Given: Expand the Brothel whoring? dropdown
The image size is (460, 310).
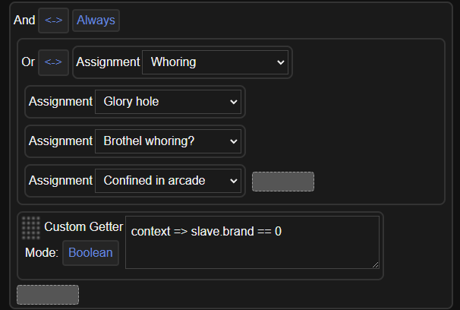Looking at the screenshot, I should (168, 141).
